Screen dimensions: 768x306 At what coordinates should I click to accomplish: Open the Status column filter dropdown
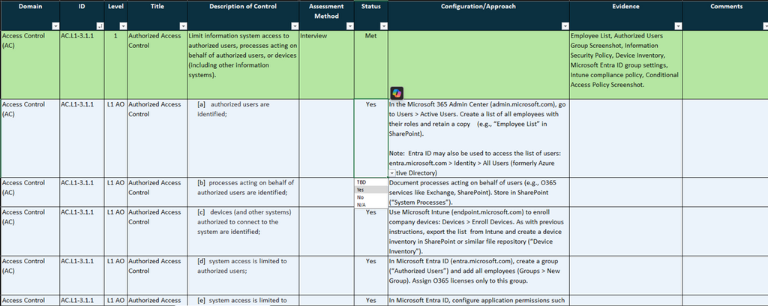coord(383,26)
